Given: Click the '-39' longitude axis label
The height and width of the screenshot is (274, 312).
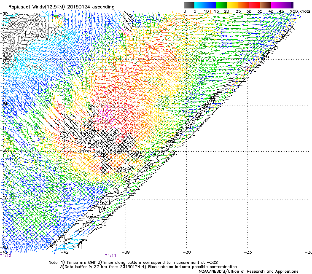Looking at the screenshot, I should (x=126, y=253).
